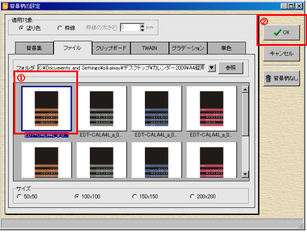Viewport: 307px width, 232px height.
Task: Click the thumbnail list scroll down arrow
Action: (x=245, y=174)
